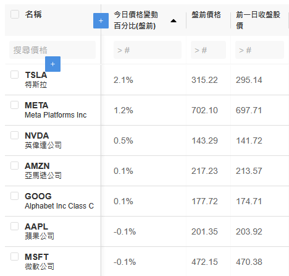This screenshot has width=289, height=276.
Task: Click the blue plus button above TSLA
Action: pos(52,64)
